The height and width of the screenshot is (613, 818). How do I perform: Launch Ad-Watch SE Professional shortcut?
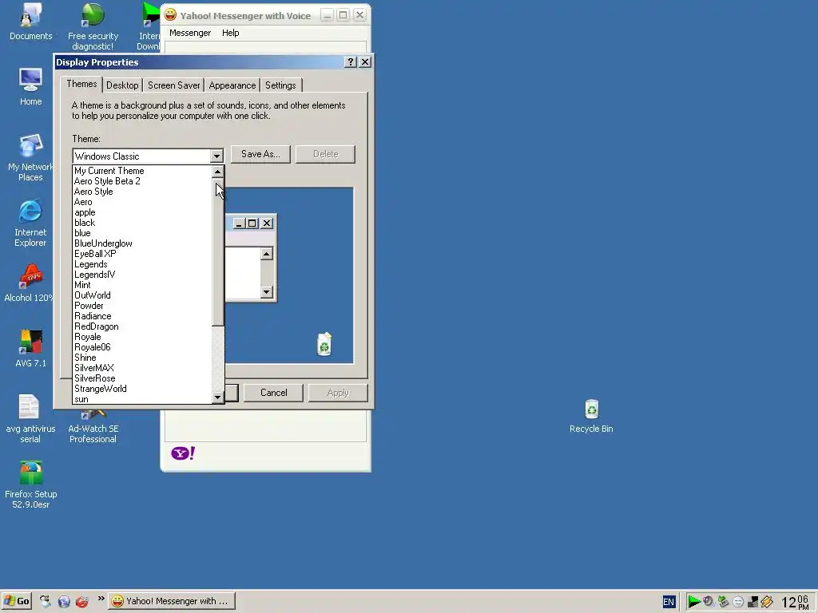[x=93, y=428]
